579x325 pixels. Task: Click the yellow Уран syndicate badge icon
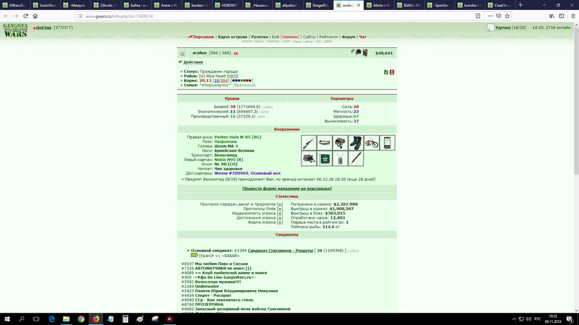coord(194,255)
